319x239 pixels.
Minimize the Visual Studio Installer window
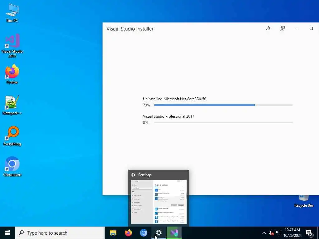point(297,28)
